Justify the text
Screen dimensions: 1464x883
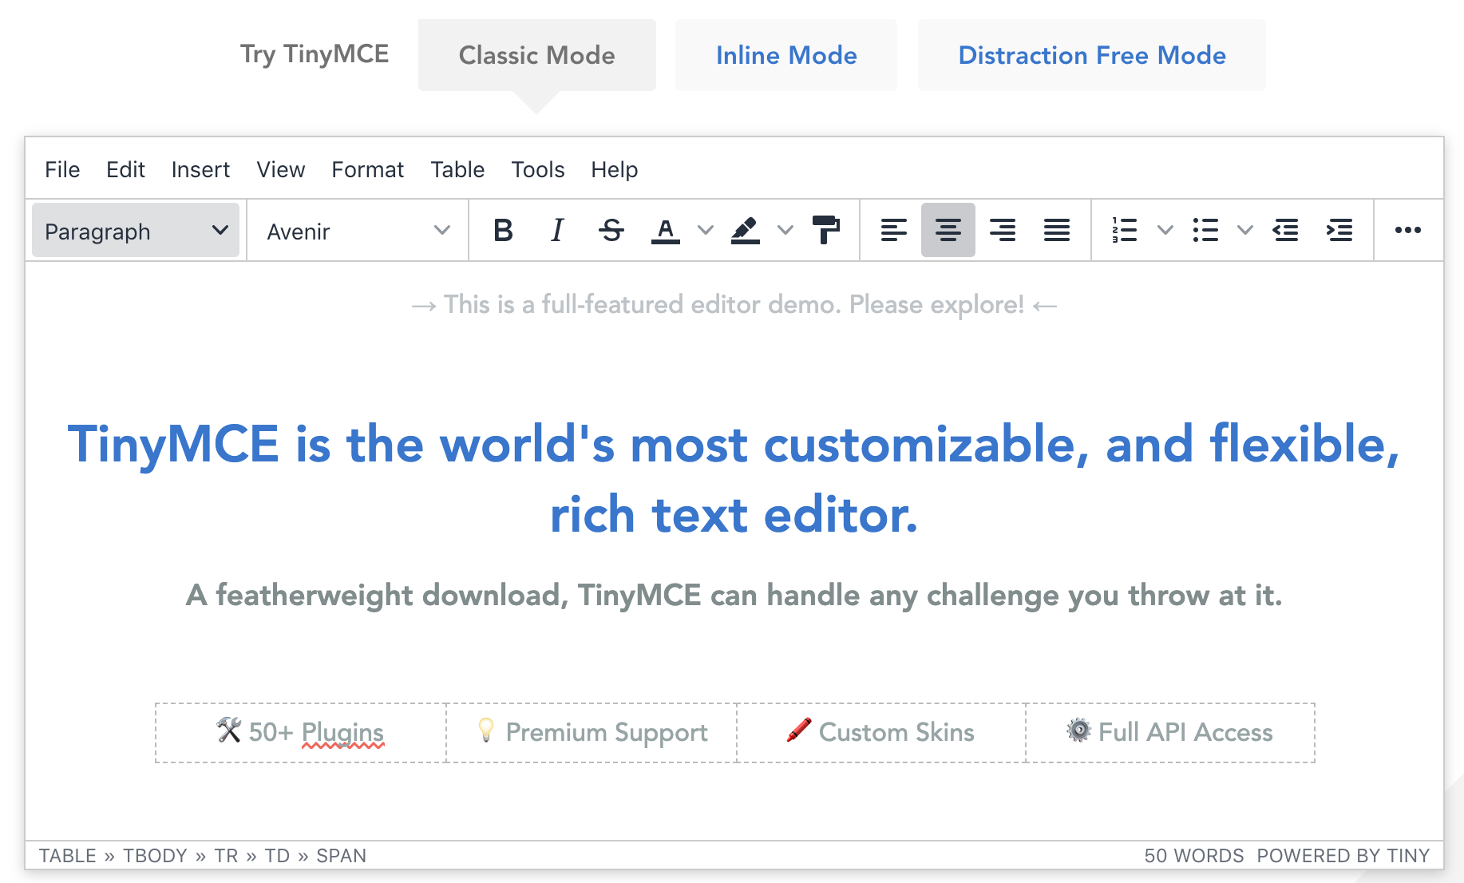[x=1057, y=230]
